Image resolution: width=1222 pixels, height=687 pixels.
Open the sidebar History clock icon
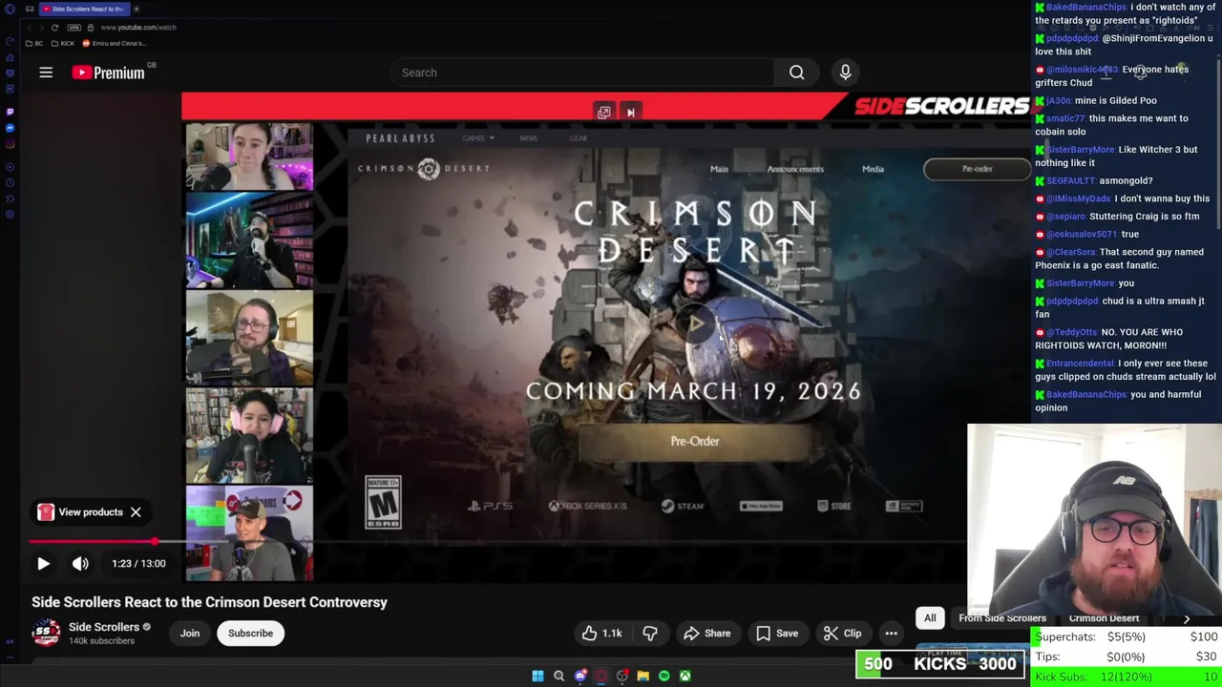coord(10,183)
